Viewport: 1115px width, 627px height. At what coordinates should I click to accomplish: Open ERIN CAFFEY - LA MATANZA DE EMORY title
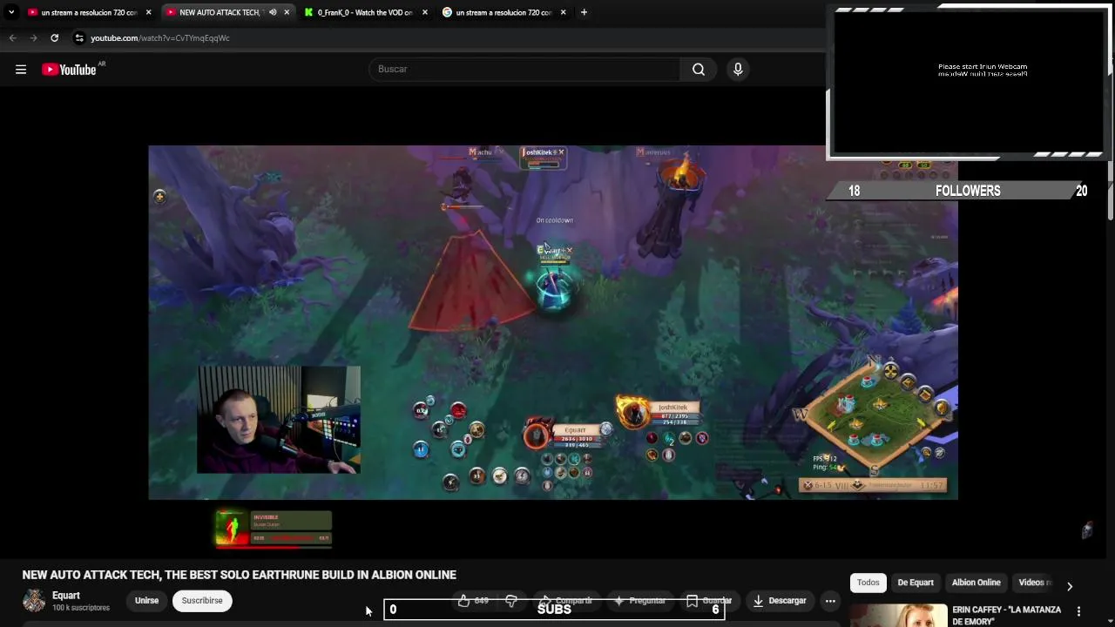point(1006,616)
